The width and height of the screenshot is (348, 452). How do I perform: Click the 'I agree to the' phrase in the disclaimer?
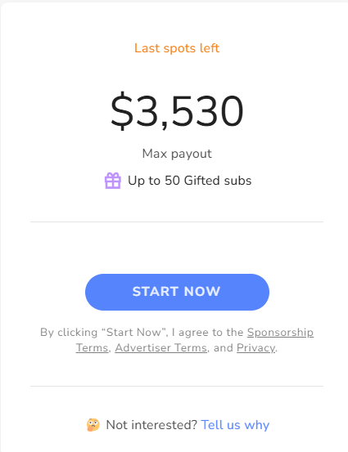208,333
